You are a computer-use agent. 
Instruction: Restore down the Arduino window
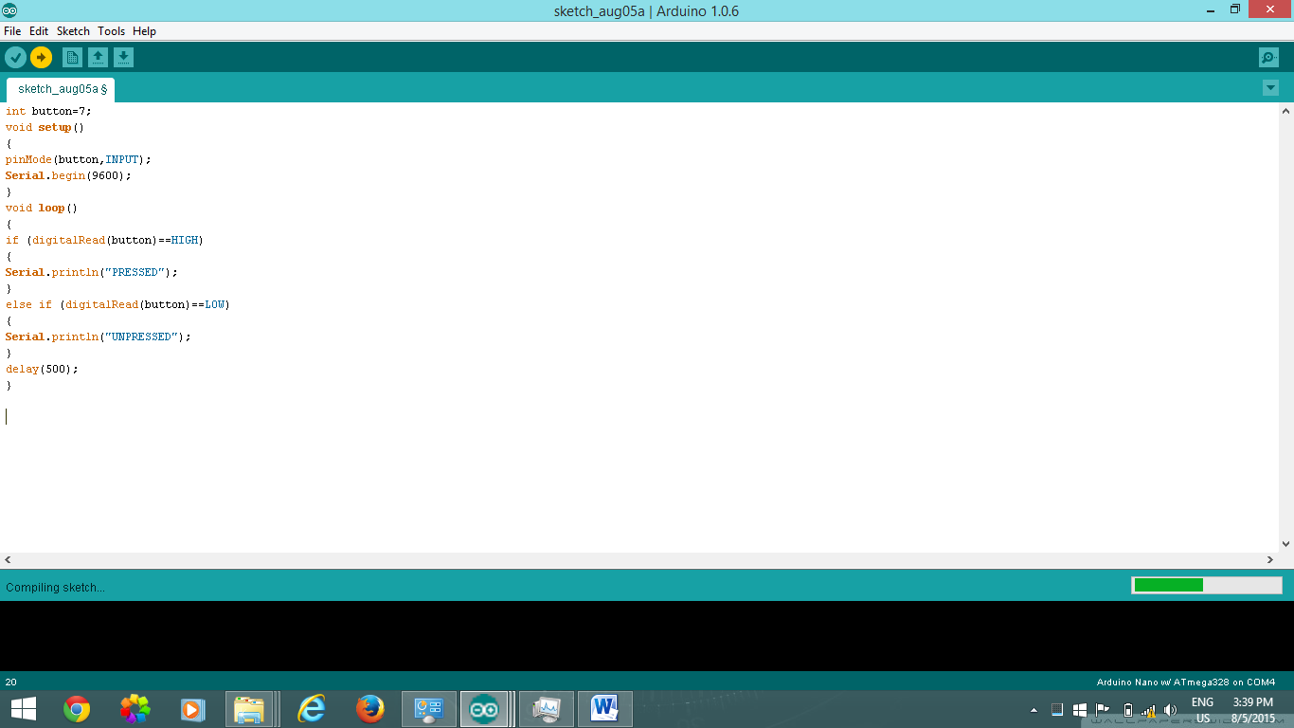1234,9
